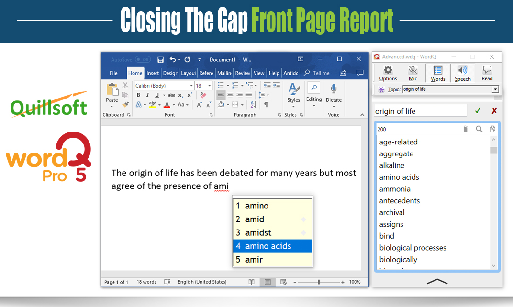Viewport: 513px width, 307px height.
Task: Click the 'origin of life' topic field
Action: tap(421, 111)
